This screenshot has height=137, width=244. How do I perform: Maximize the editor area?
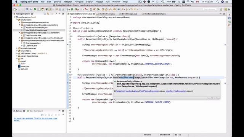224,14
